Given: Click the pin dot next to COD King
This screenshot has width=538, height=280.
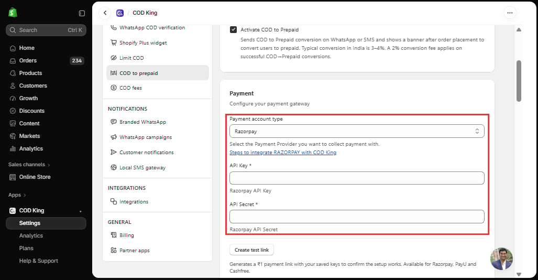Looking at the screenshot, I should (80, 211).
